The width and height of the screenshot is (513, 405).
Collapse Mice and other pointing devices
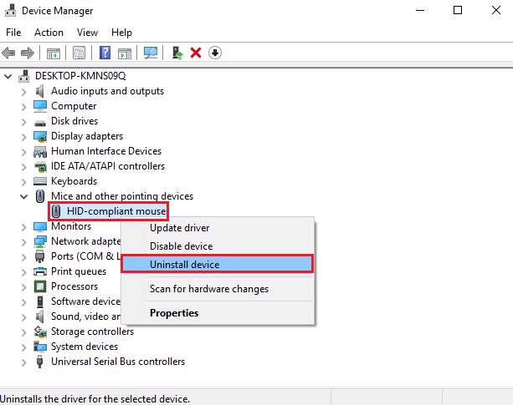click(x=23, y=196)
